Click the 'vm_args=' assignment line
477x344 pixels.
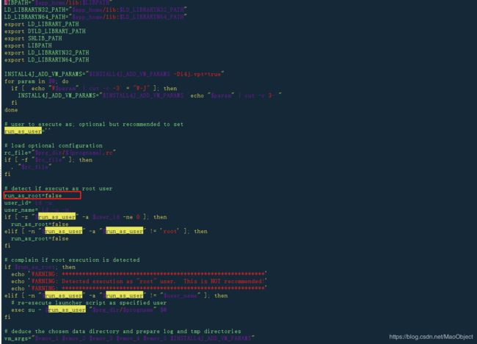point(129,338)
